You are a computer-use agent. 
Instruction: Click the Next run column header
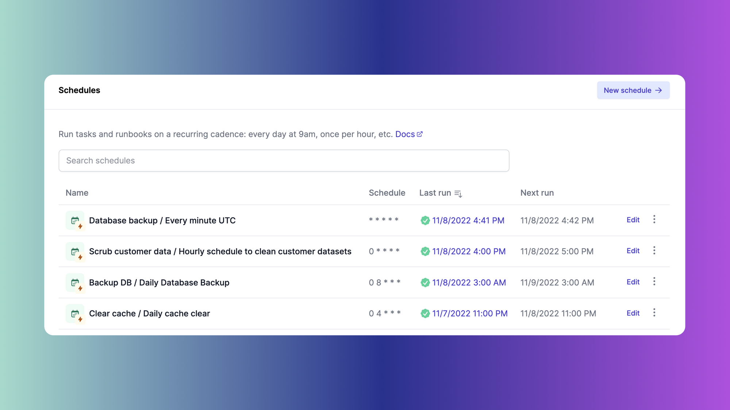tap(537, 193)
